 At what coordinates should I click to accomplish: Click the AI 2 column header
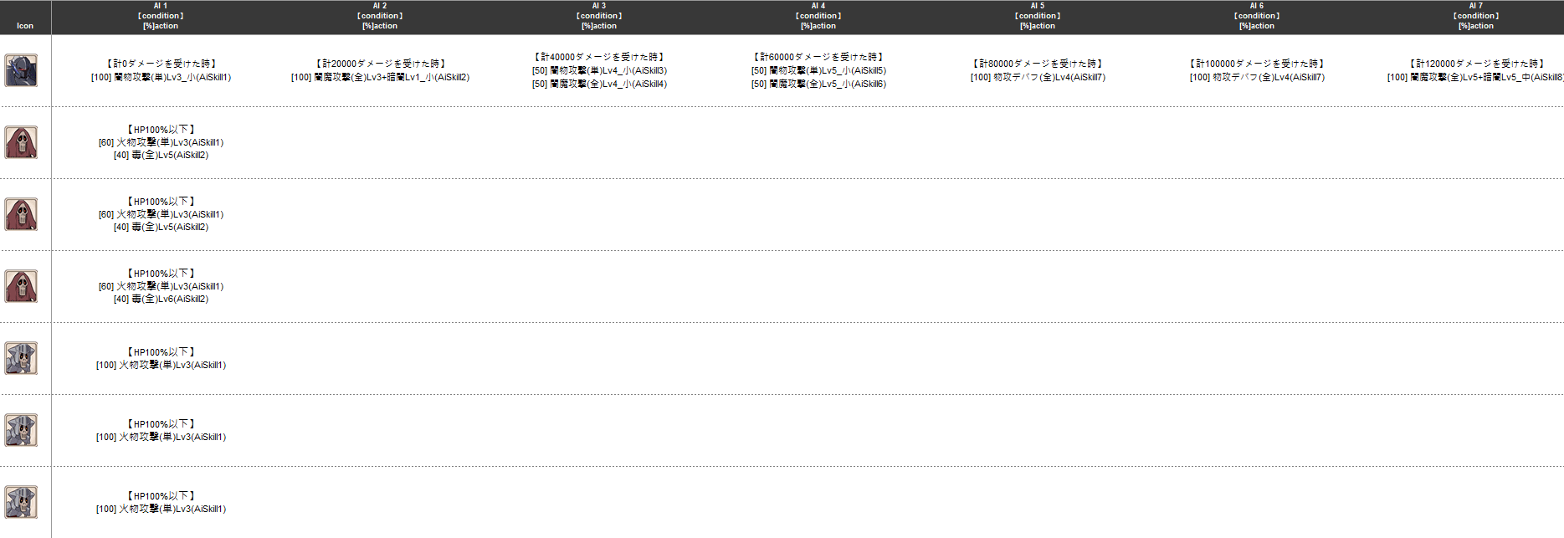pyautogui.click(x=379, y=16)
